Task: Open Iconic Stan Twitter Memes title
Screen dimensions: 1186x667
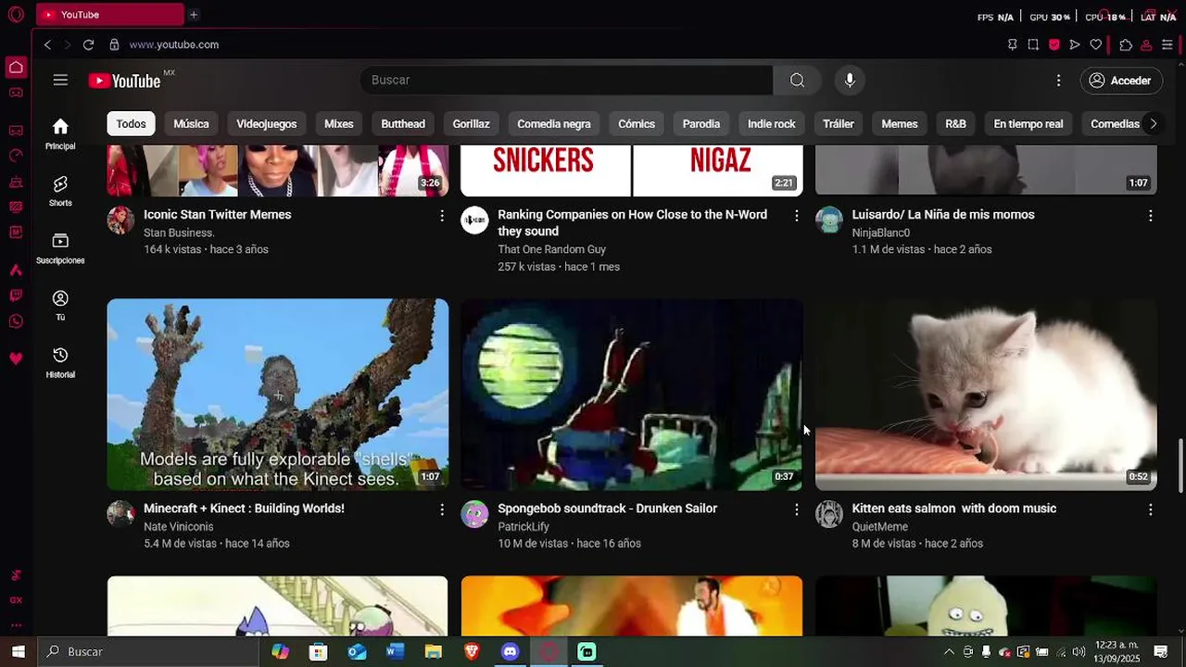Action: pyautogui.click(x=218, y=215)
